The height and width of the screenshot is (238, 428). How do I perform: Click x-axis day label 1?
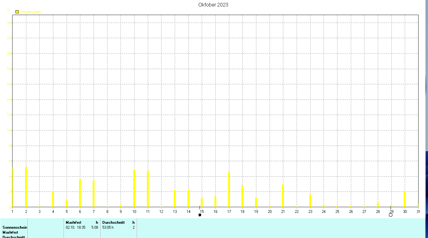point(12,212)
